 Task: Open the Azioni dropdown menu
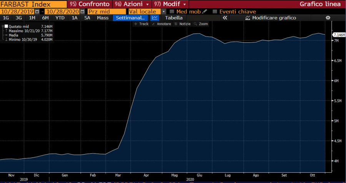[132, 4]
